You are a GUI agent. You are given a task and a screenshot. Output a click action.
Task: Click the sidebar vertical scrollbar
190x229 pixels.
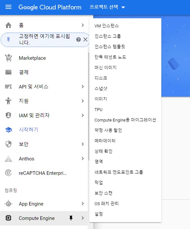pos(89,107)
